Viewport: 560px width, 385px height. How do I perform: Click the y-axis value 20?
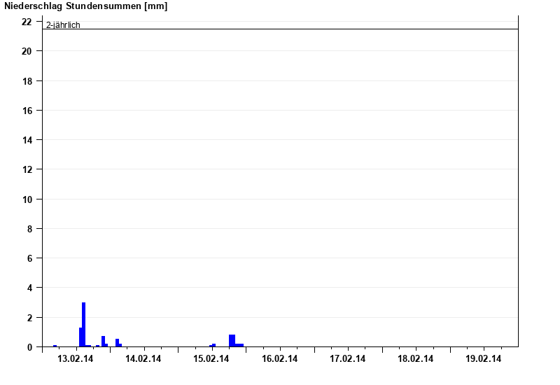27,51
